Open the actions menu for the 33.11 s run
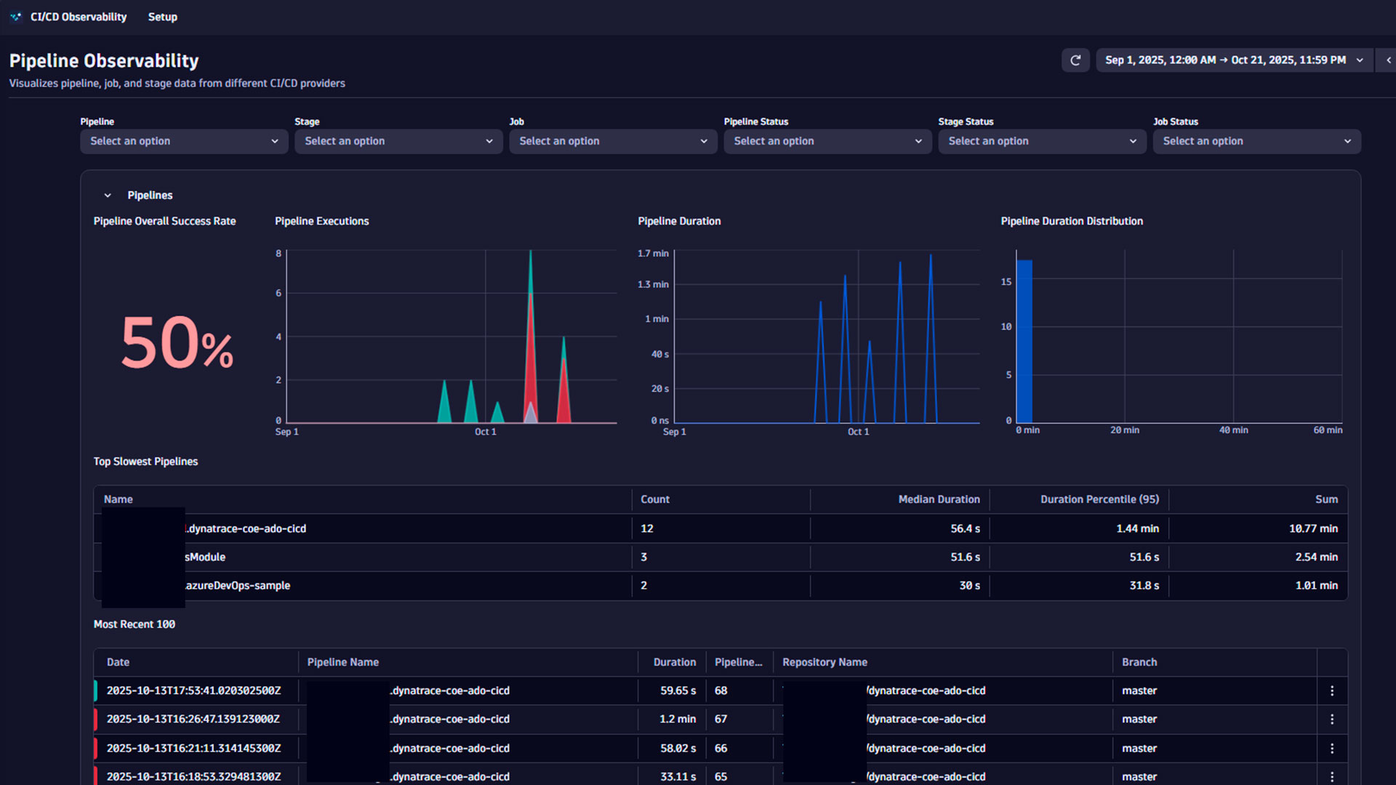 [x=1333, y=776]
